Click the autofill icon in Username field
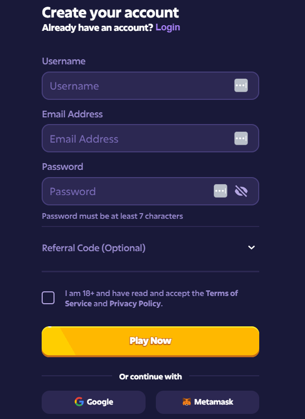This screenshot has height=419, width=305. (x=241, y=85)
